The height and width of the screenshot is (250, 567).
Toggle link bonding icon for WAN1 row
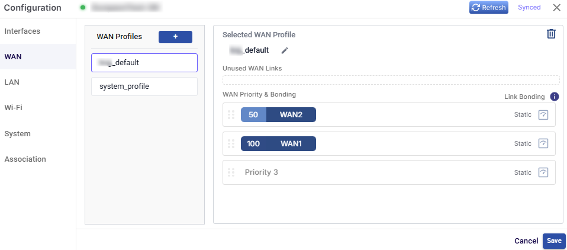(x=543, y=143)
